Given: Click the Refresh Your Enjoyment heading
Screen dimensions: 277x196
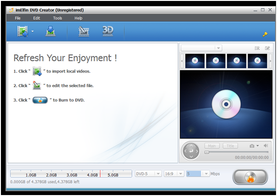Looking at the screenshot, I should (65, 58).
